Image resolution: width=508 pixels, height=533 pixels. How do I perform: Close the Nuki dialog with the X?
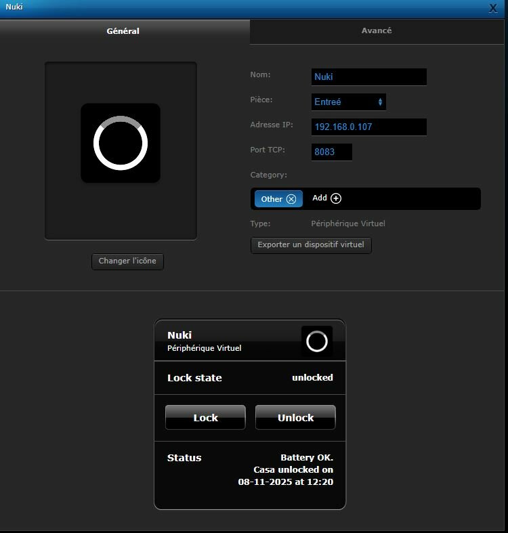[493, 8]
